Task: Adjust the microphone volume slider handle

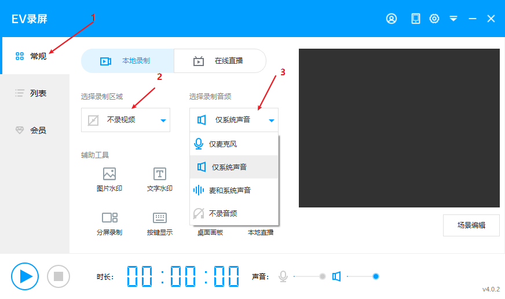Action: pos(323,276)
